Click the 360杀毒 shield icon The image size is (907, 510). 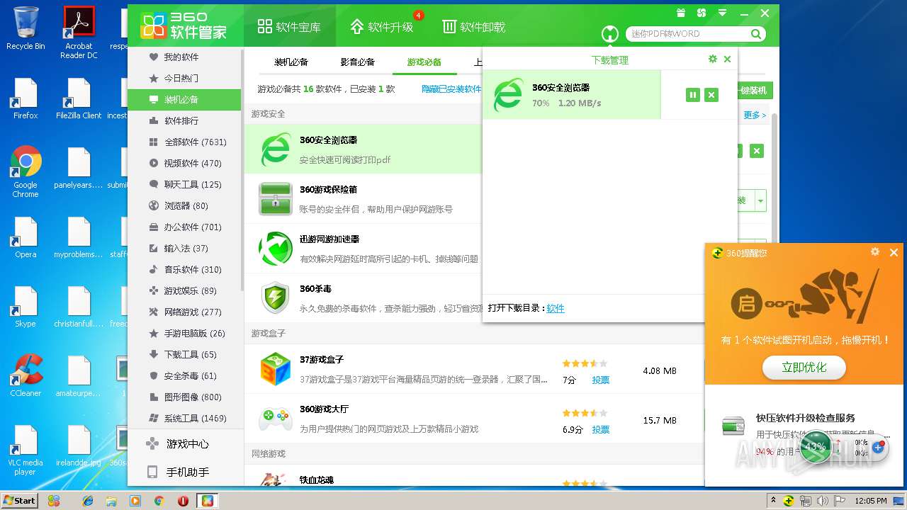276,297
